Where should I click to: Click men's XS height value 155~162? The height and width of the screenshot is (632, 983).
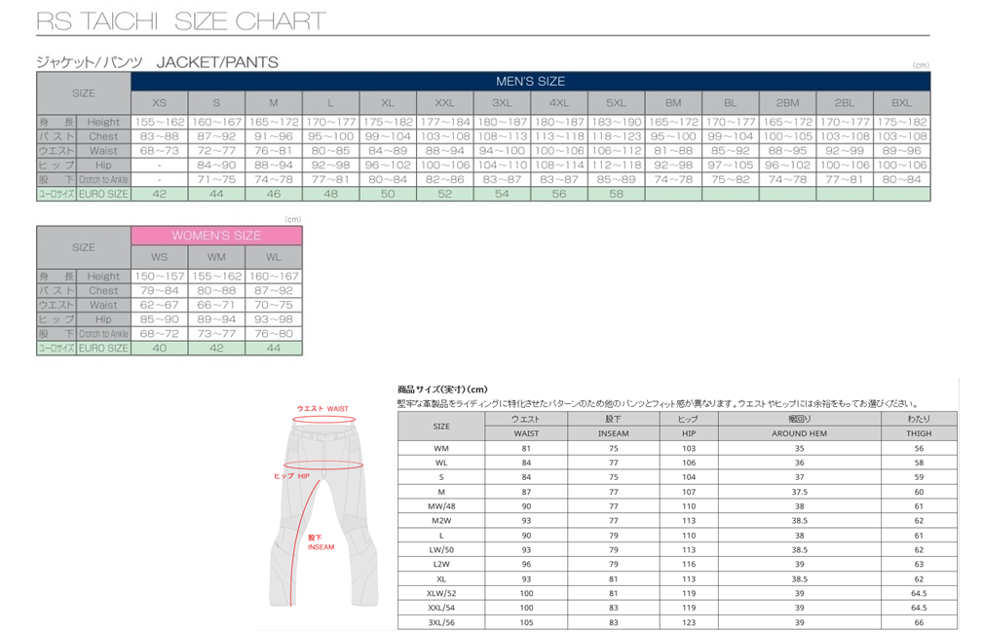159,122
